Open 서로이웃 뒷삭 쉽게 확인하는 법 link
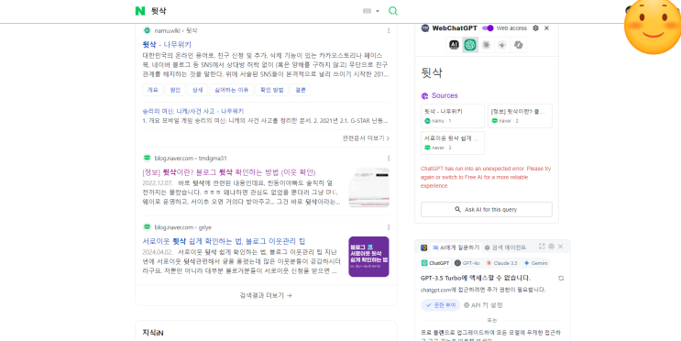Viewport: 681px width, 341px height. click(225, 241)
